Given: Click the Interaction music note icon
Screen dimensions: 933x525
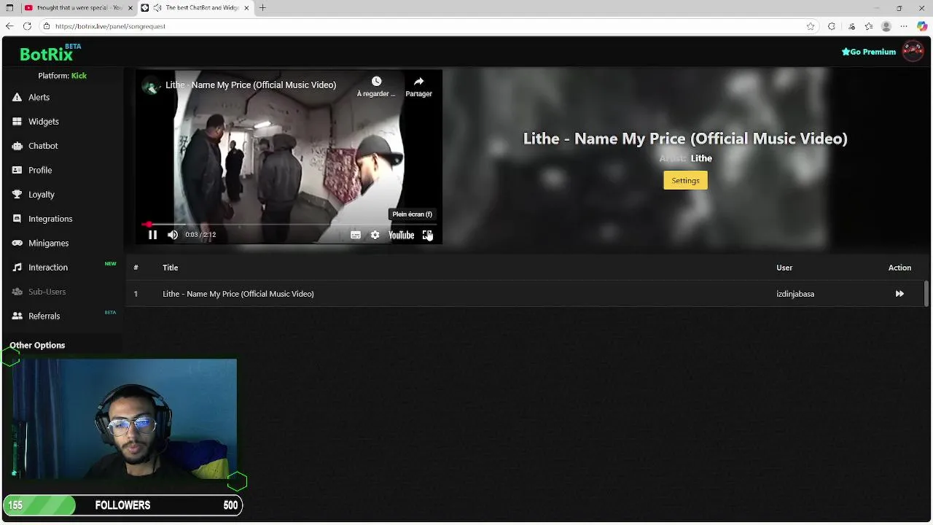Looking at the screenshot, I should pos(17,268).
